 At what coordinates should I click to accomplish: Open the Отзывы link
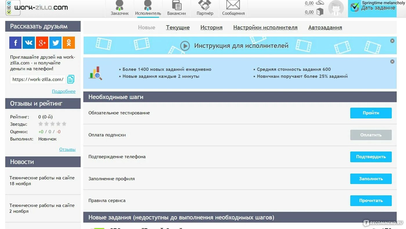(x=68, y=149)
